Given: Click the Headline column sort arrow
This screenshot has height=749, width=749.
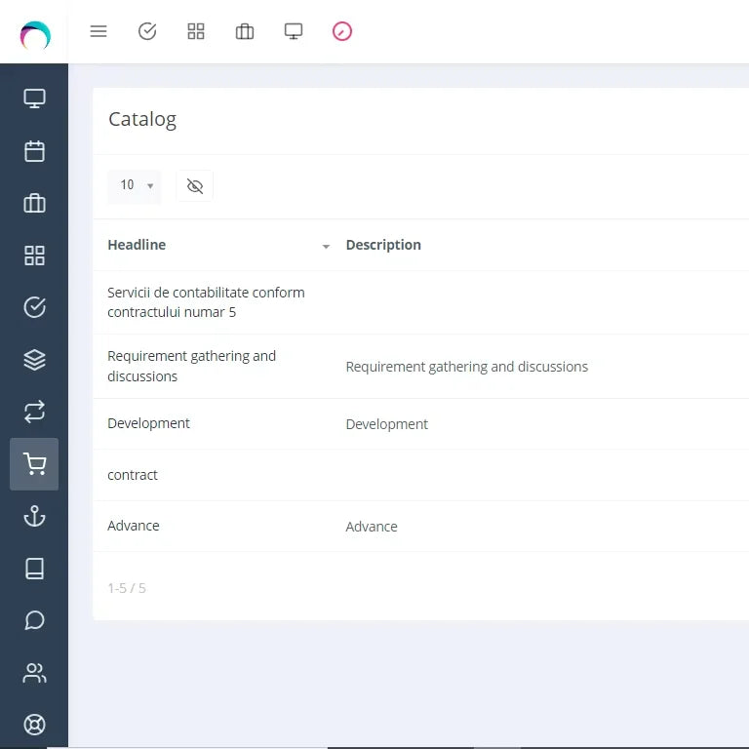Looking at the screenshot, I should [326, 247].
